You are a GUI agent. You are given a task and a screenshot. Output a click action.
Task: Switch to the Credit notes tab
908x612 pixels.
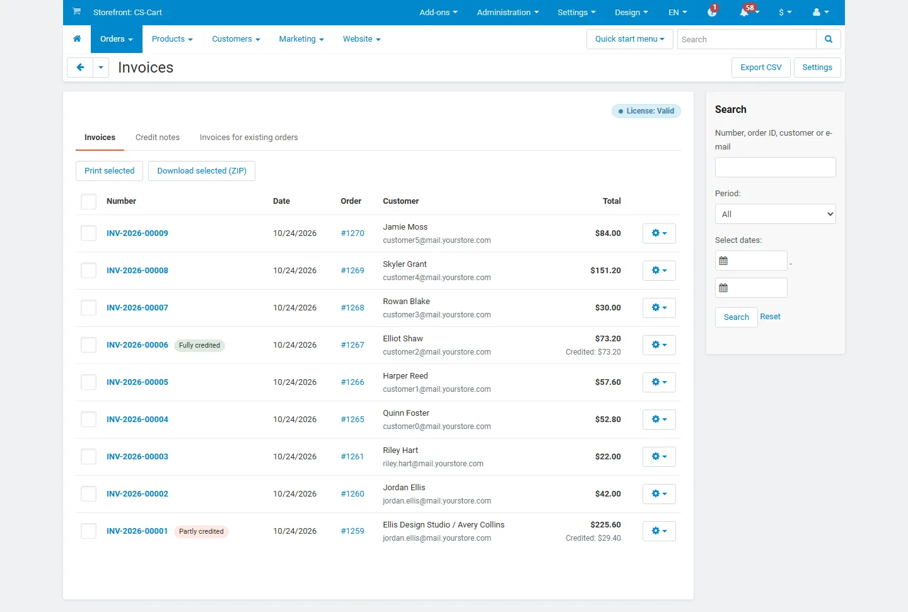click(x=158, y=138)
